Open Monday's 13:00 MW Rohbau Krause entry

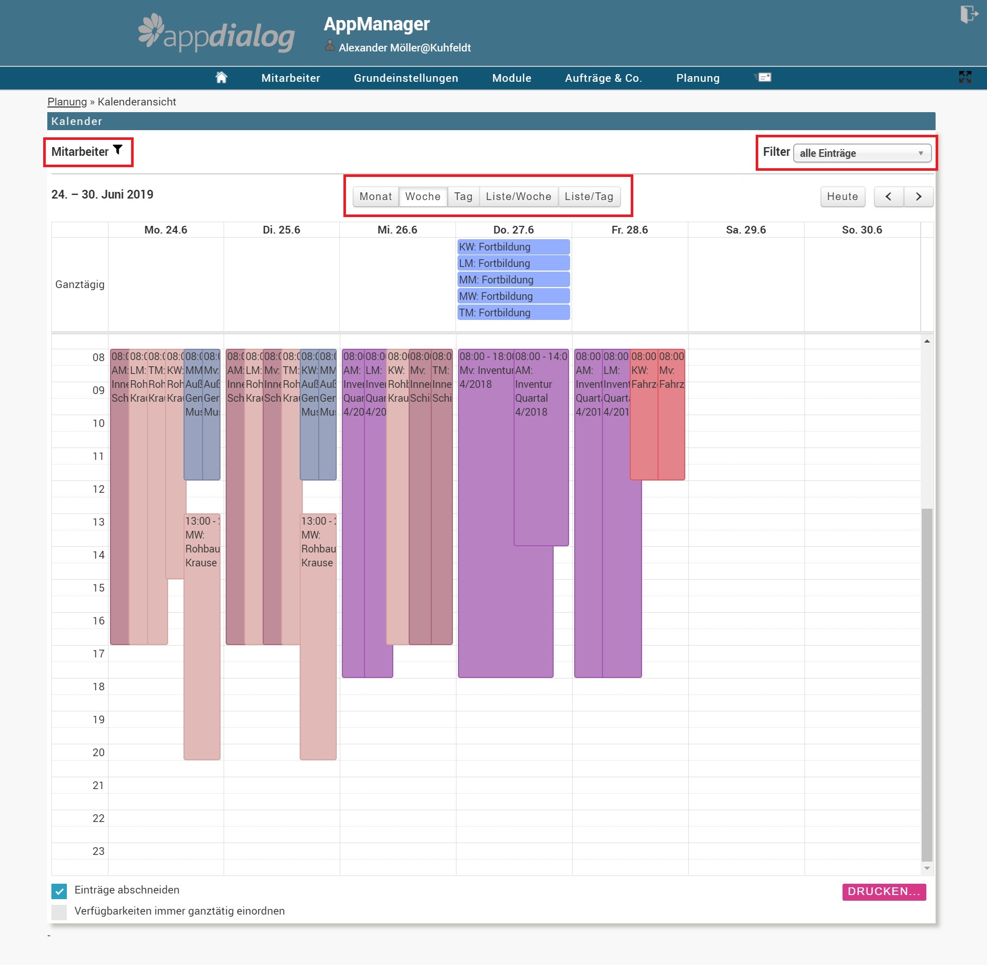pos(202,636)
